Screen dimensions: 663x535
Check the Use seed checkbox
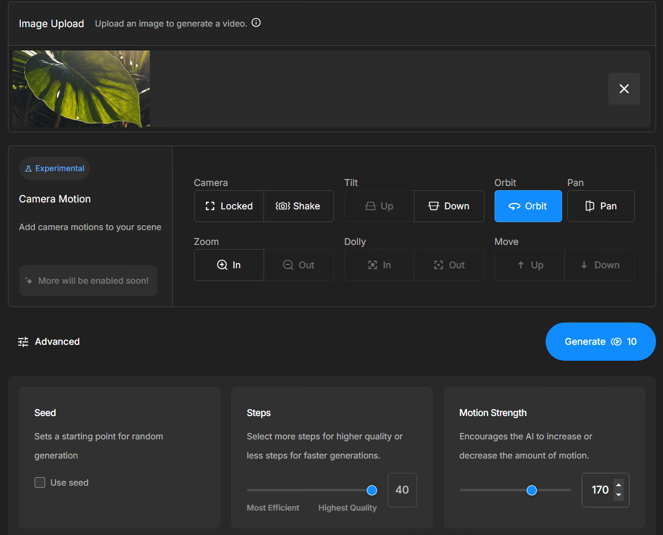[x=40, y=482]
